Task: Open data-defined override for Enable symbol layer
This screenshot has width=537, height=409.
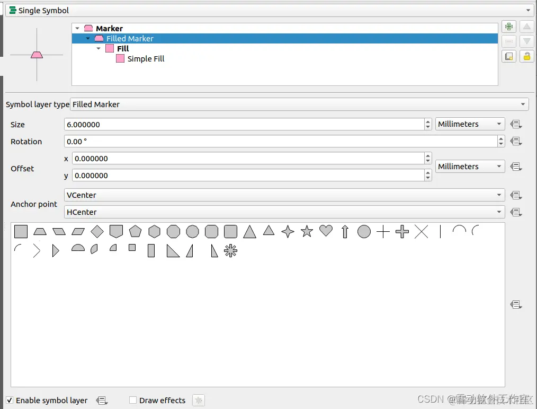Action: click(x=102, y=400)
